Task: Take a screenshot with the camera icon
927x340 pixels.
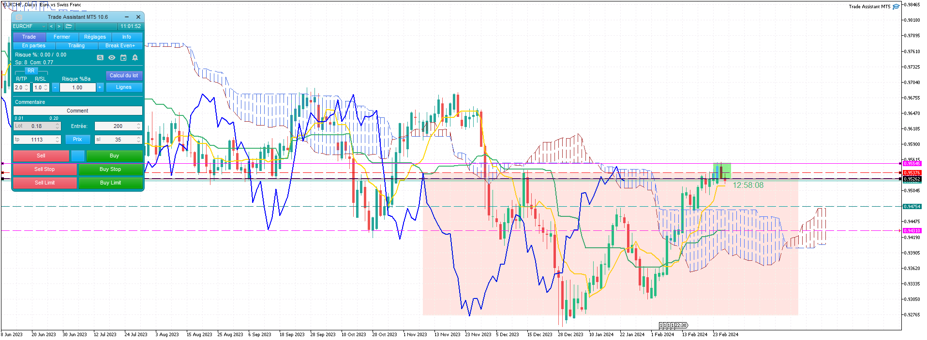Action: point(19,17)
